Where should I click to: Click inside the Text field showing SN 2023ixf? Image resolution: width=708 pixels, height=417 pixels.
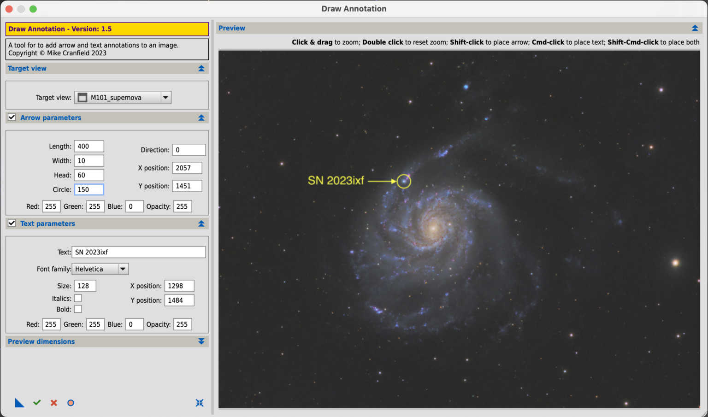(138, 252)
